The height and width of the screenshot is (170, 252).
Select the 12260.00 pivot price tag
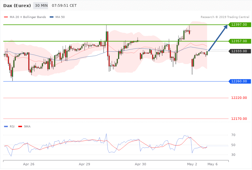(240, 81)
